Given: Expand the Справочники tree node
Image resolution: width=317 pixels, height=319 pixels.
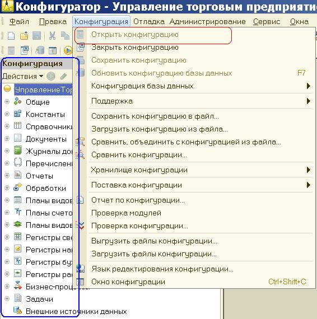Looking at the screenshot, I should coord(7,126).
